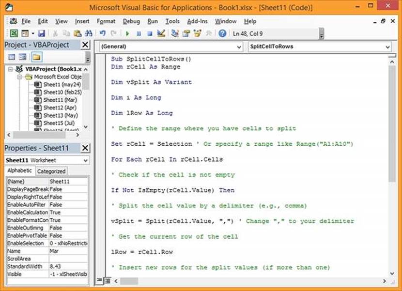Viewport: 402px width, 291px height.
Task: Open the Object Browser toolbar icon
Action: 198,33
